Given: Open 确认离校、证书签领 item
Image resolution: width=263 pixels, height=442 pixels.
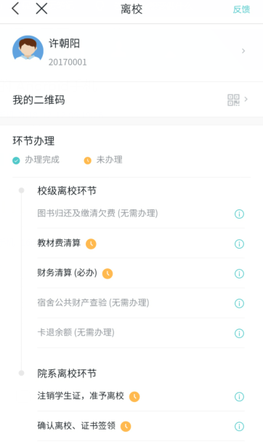Looking at the screenshot, I should click(x=141, y=426).
